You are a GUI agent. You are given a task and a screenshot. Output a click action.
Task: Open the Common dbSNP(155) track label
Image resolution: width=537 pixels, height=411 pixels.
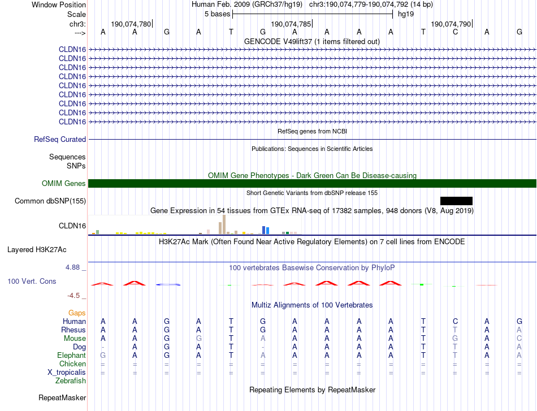pos(50,201)
